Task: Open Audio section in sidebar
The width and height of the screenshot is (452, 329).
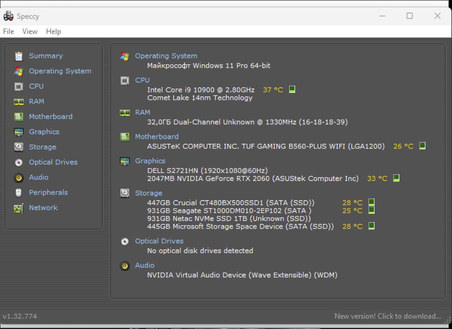Action: pyautogui.click(x=39, y=177)
